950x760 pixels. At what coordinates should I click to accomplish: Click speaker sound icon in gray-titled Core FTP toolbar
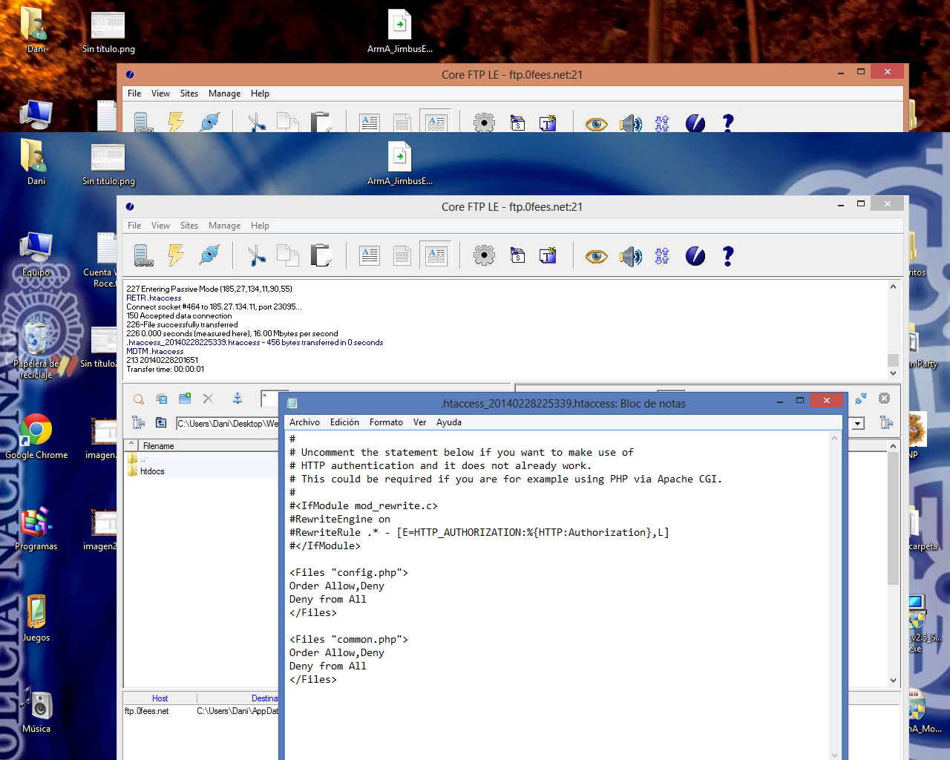point(631,256)
